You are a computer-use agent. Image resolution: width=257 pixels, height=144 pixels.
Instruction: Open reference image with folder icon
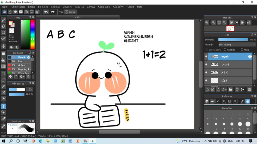(212, 101)
